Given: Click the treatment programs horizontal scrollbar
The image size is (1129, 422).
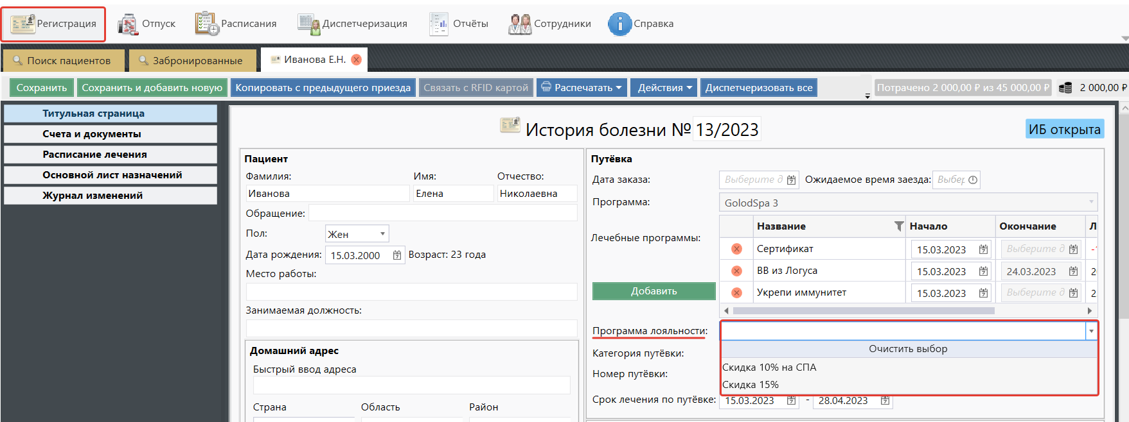Looking at the screenshot, I should (x=863, y=310).
